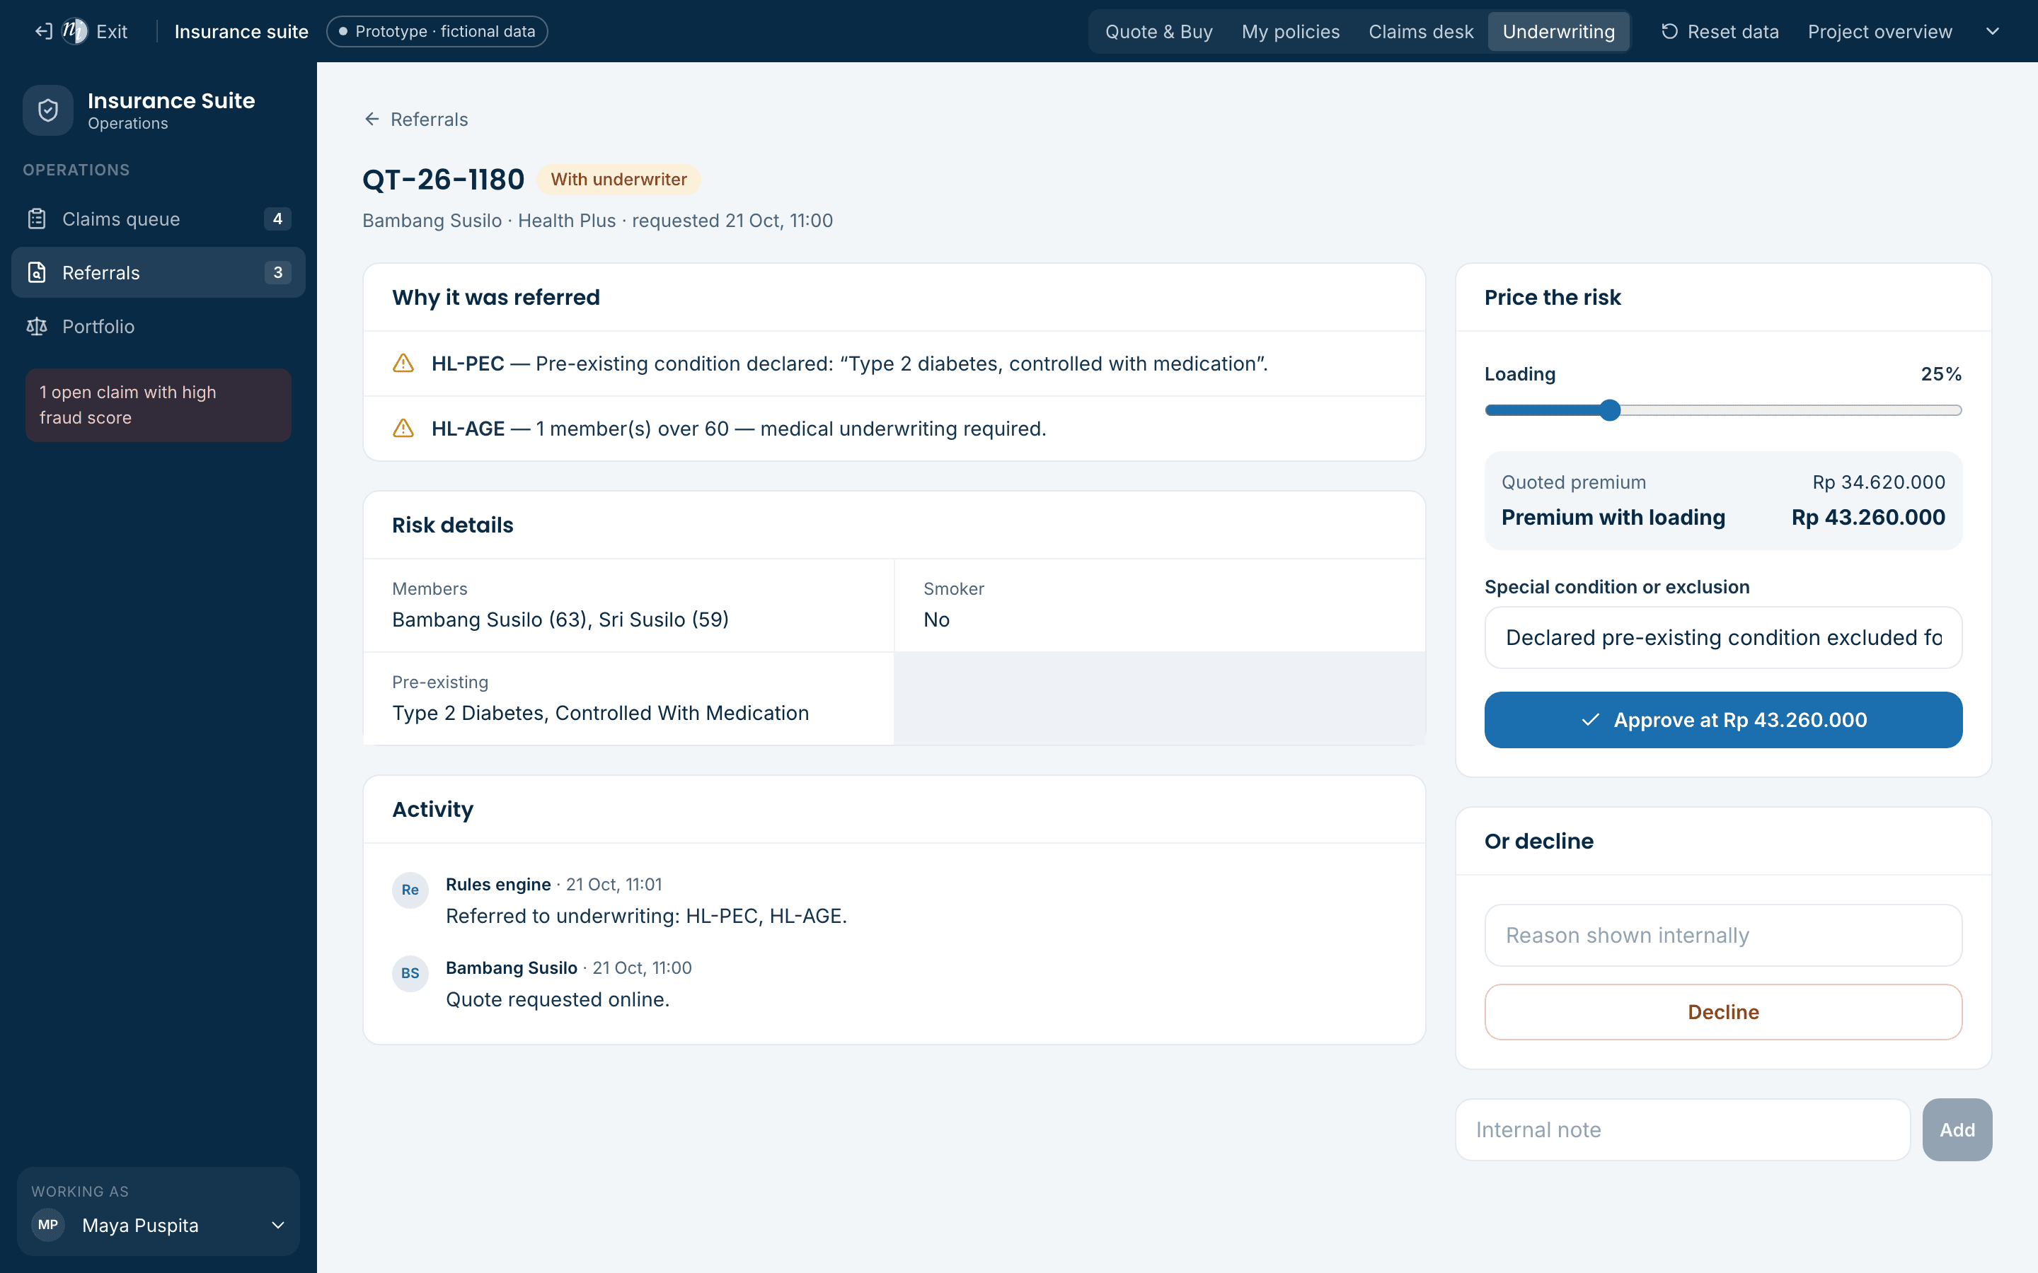Click the Loading slider handle
The width and height of the screenshot is (2038, 1273).
1609,410
